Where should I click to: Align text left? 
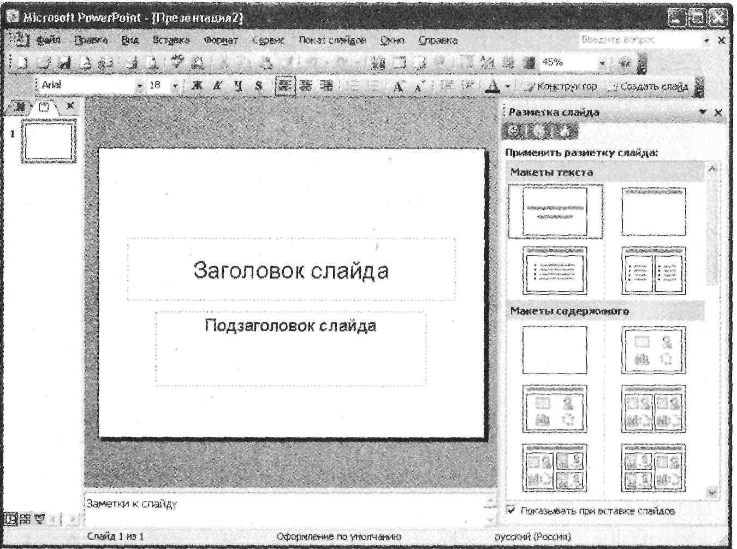click(x=284, y=85)
